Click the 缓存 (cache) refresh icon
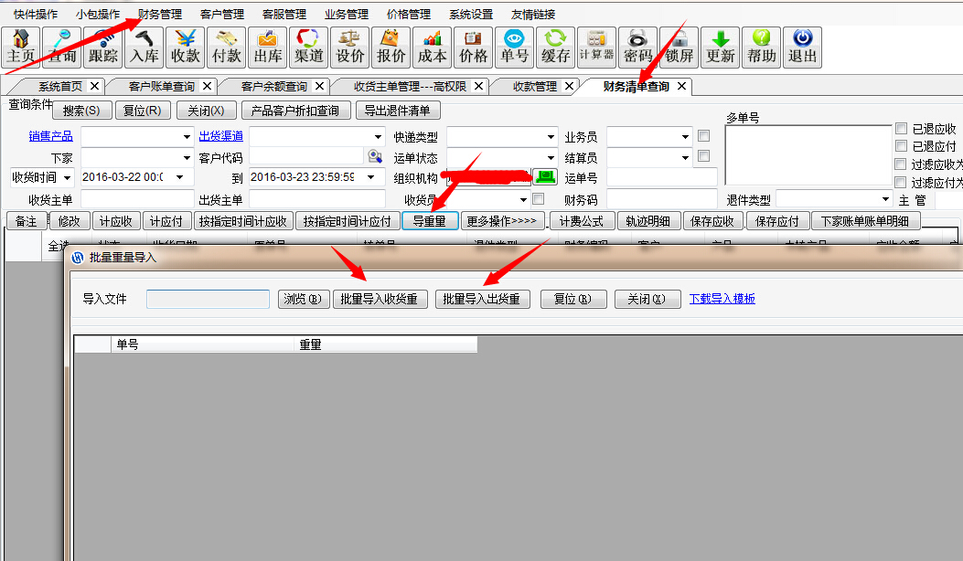 (555, 47)
